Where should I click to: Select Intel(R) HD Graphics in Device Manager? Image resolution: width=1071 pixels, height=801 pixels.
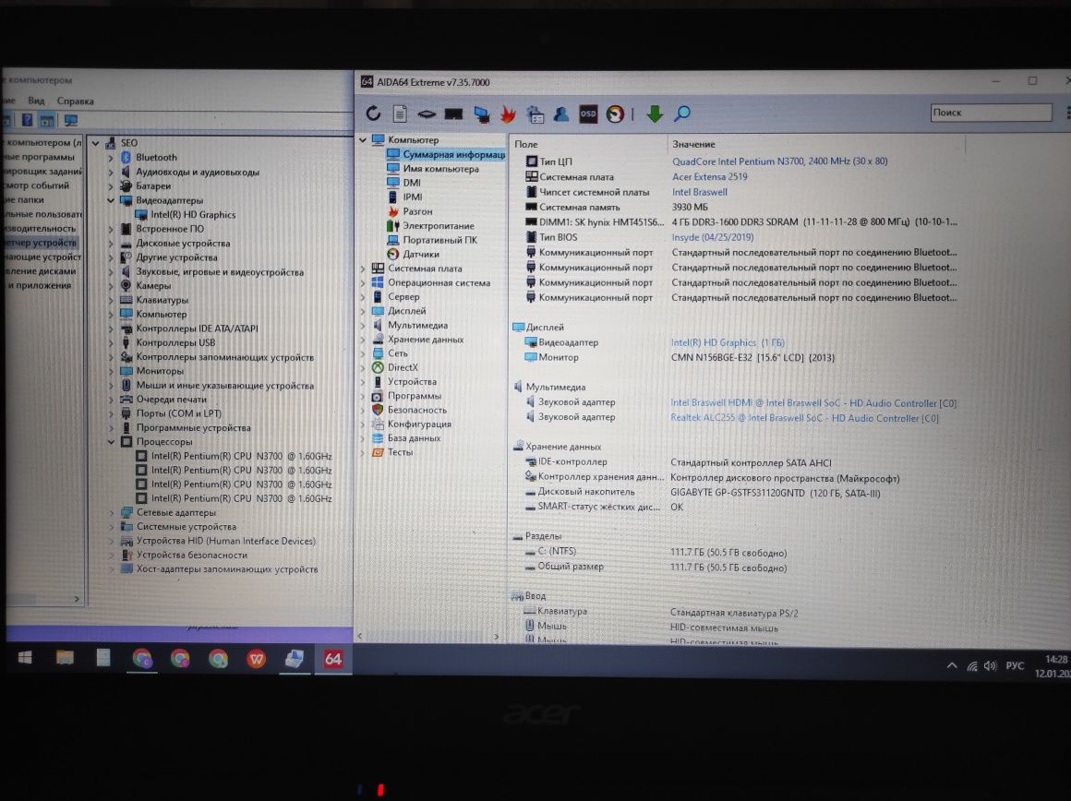[193, 214]
